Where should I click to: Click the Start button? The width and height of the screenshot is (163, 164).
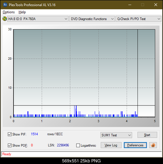[x=147, y=135]
